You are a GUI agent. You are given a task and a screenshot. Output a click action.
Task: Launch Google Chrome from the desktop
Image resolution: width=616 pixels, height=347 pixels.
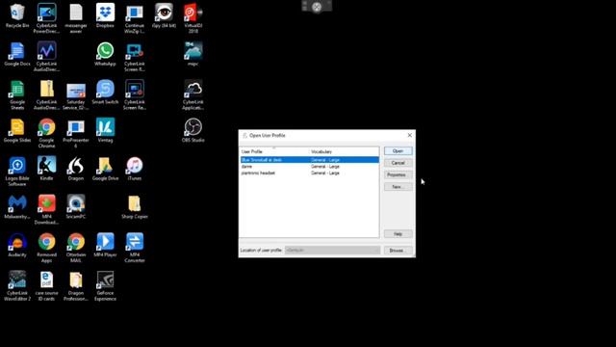click(x=46, y=133)
